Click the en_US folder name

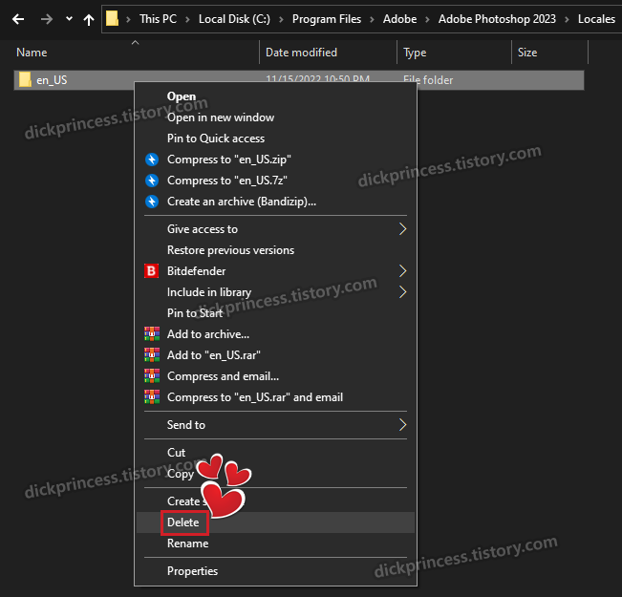[x=52, y=80]
